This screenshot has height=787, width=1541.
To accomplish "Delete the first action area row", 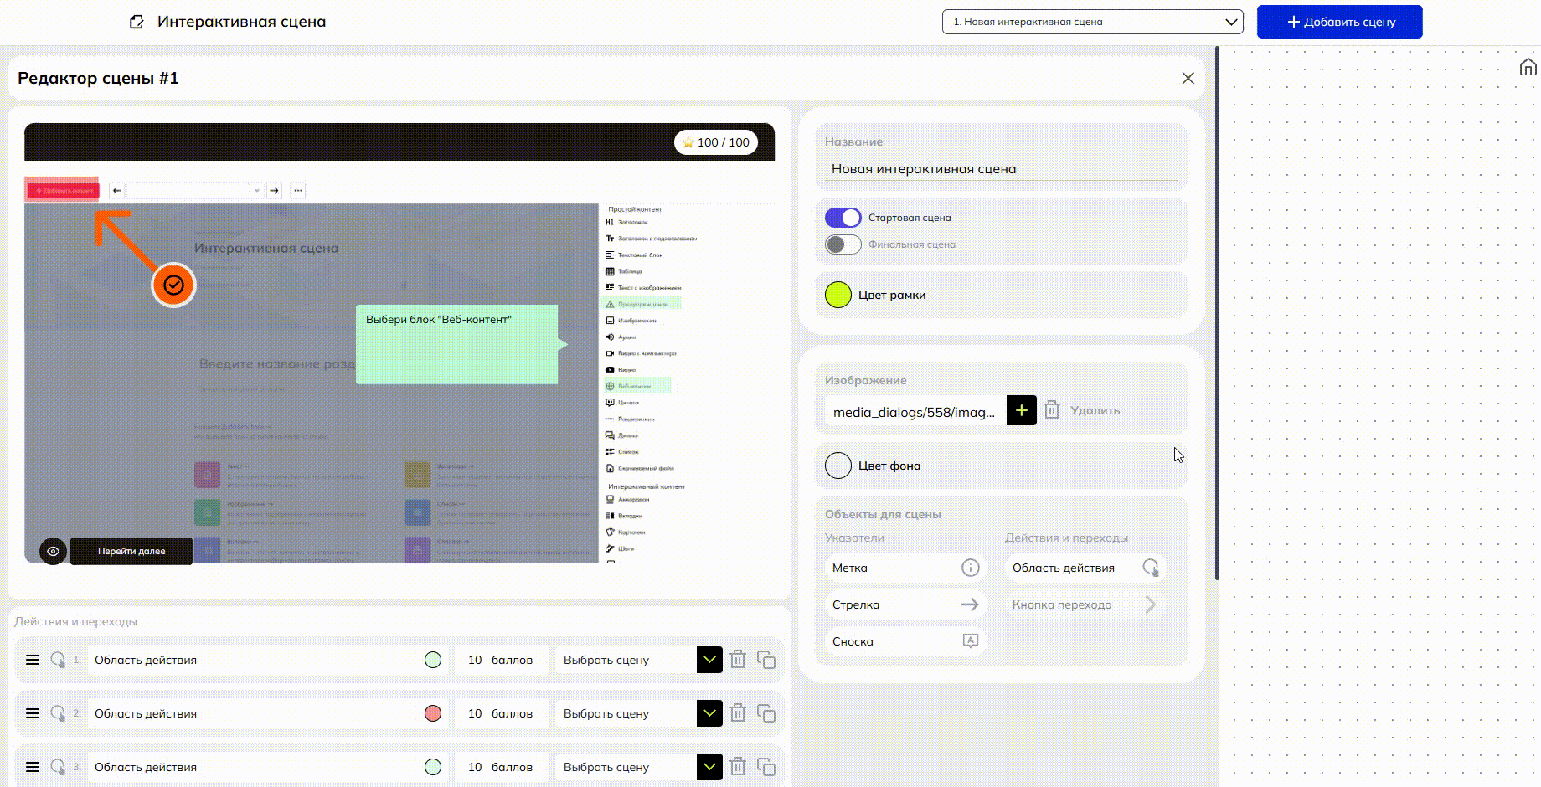I will 738,660.
